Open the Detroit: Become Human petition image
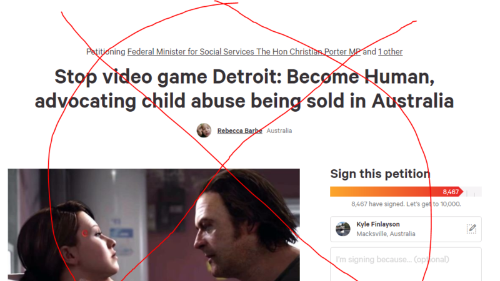The image size is (500, 281). point(154,225)
